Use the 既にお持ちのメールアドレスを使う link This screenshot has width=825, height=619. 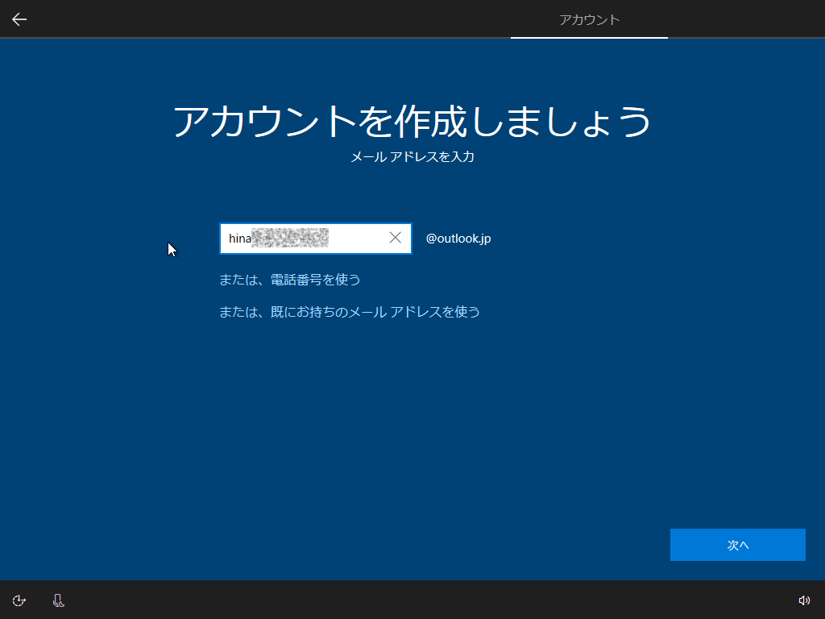[x=350, y=312]
